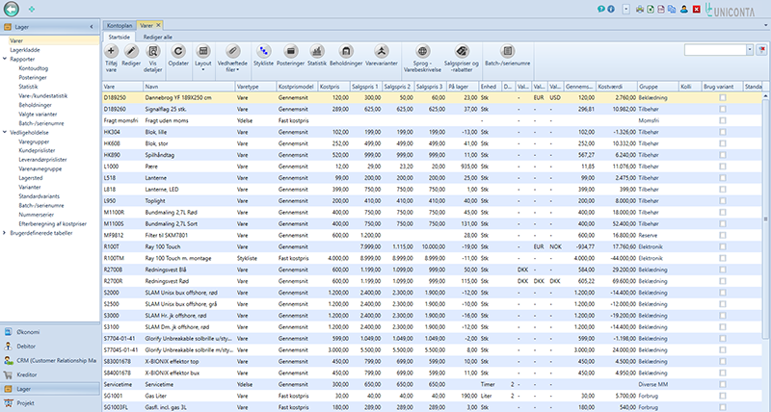Toggle Brug variant for L1000 Pære
Image resolution: width=771 pixels, height=412 pixels.
pyautogui.click(x=722, y=167)
